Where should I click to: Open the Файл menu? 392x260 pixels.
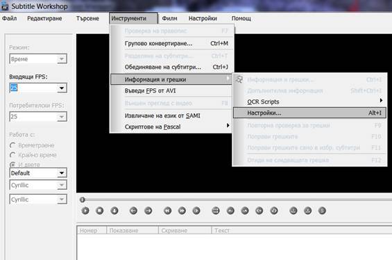[x=10, y=18]
